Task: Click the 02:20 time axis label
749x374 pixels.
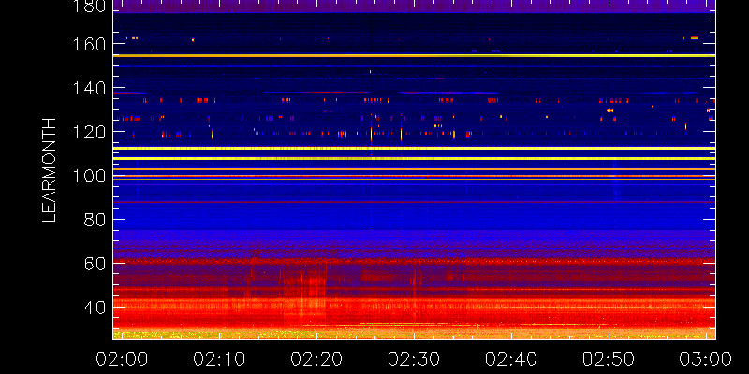Action: click(x=316, y=359)
